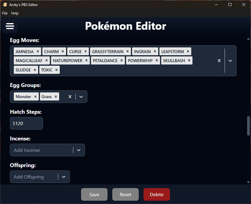251x204 pixels.
Task: Open the Add Offspring dropdown
Action: point(64,177)
